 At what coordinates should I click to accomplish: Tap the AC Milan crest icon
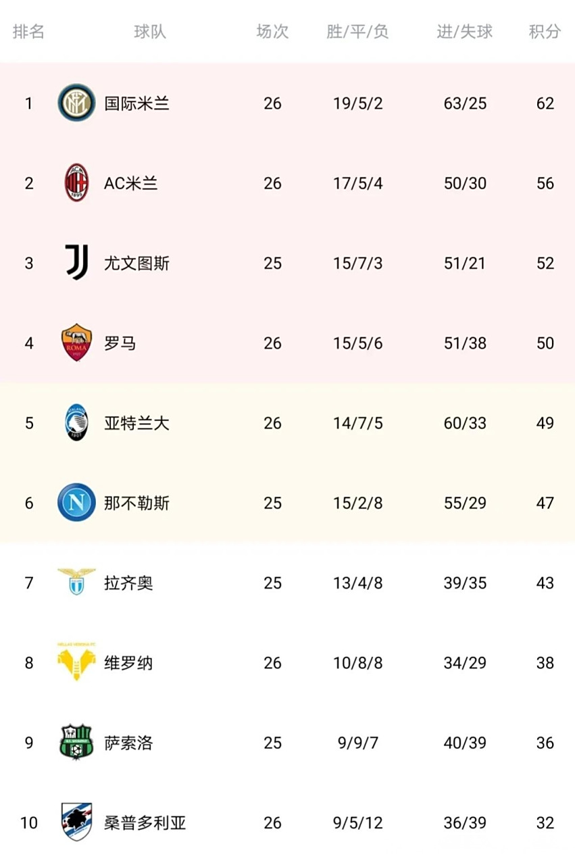(x=76, y=183)
